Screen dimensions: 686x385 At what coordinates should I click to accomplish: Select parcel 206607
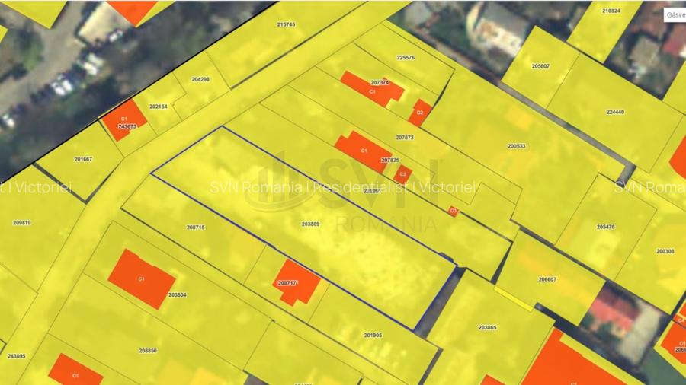547,279
